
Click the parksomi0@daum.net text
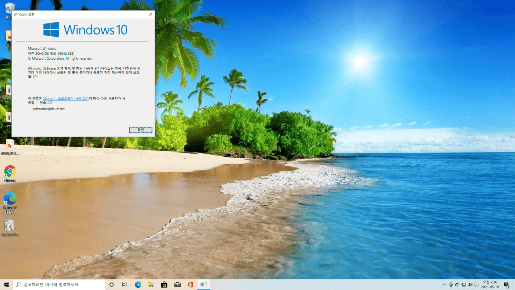point(49,109)
